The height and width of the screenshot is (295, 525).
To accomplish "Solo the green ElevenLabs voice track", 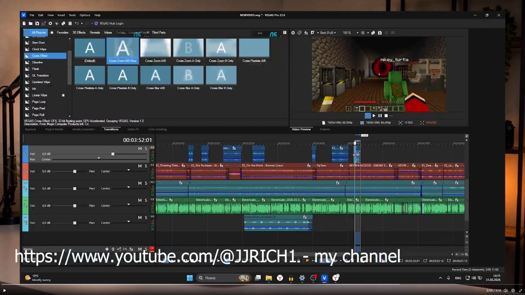I will click(146, 200).
